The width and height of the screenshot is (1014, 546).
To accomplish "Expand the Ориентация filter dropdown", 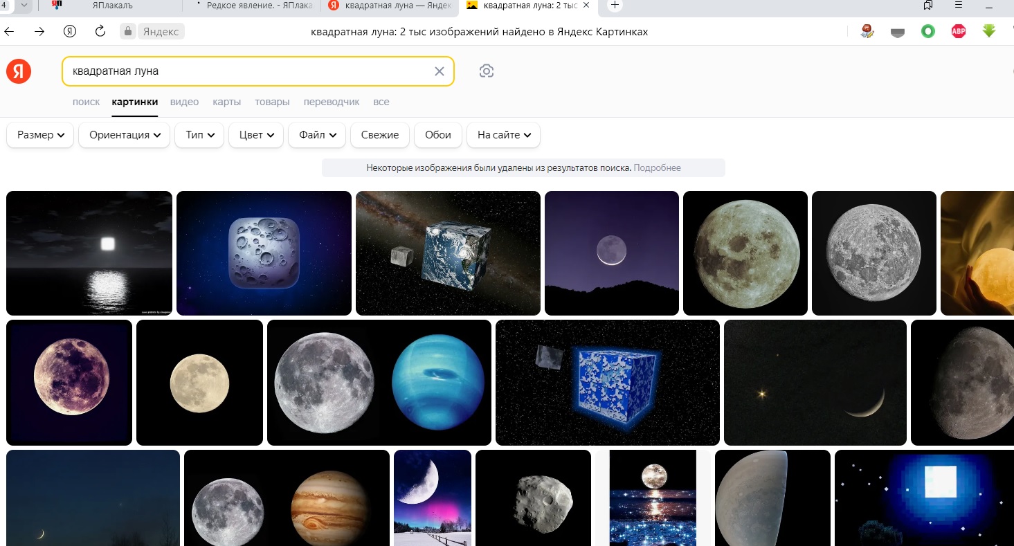I will point(125,135).
